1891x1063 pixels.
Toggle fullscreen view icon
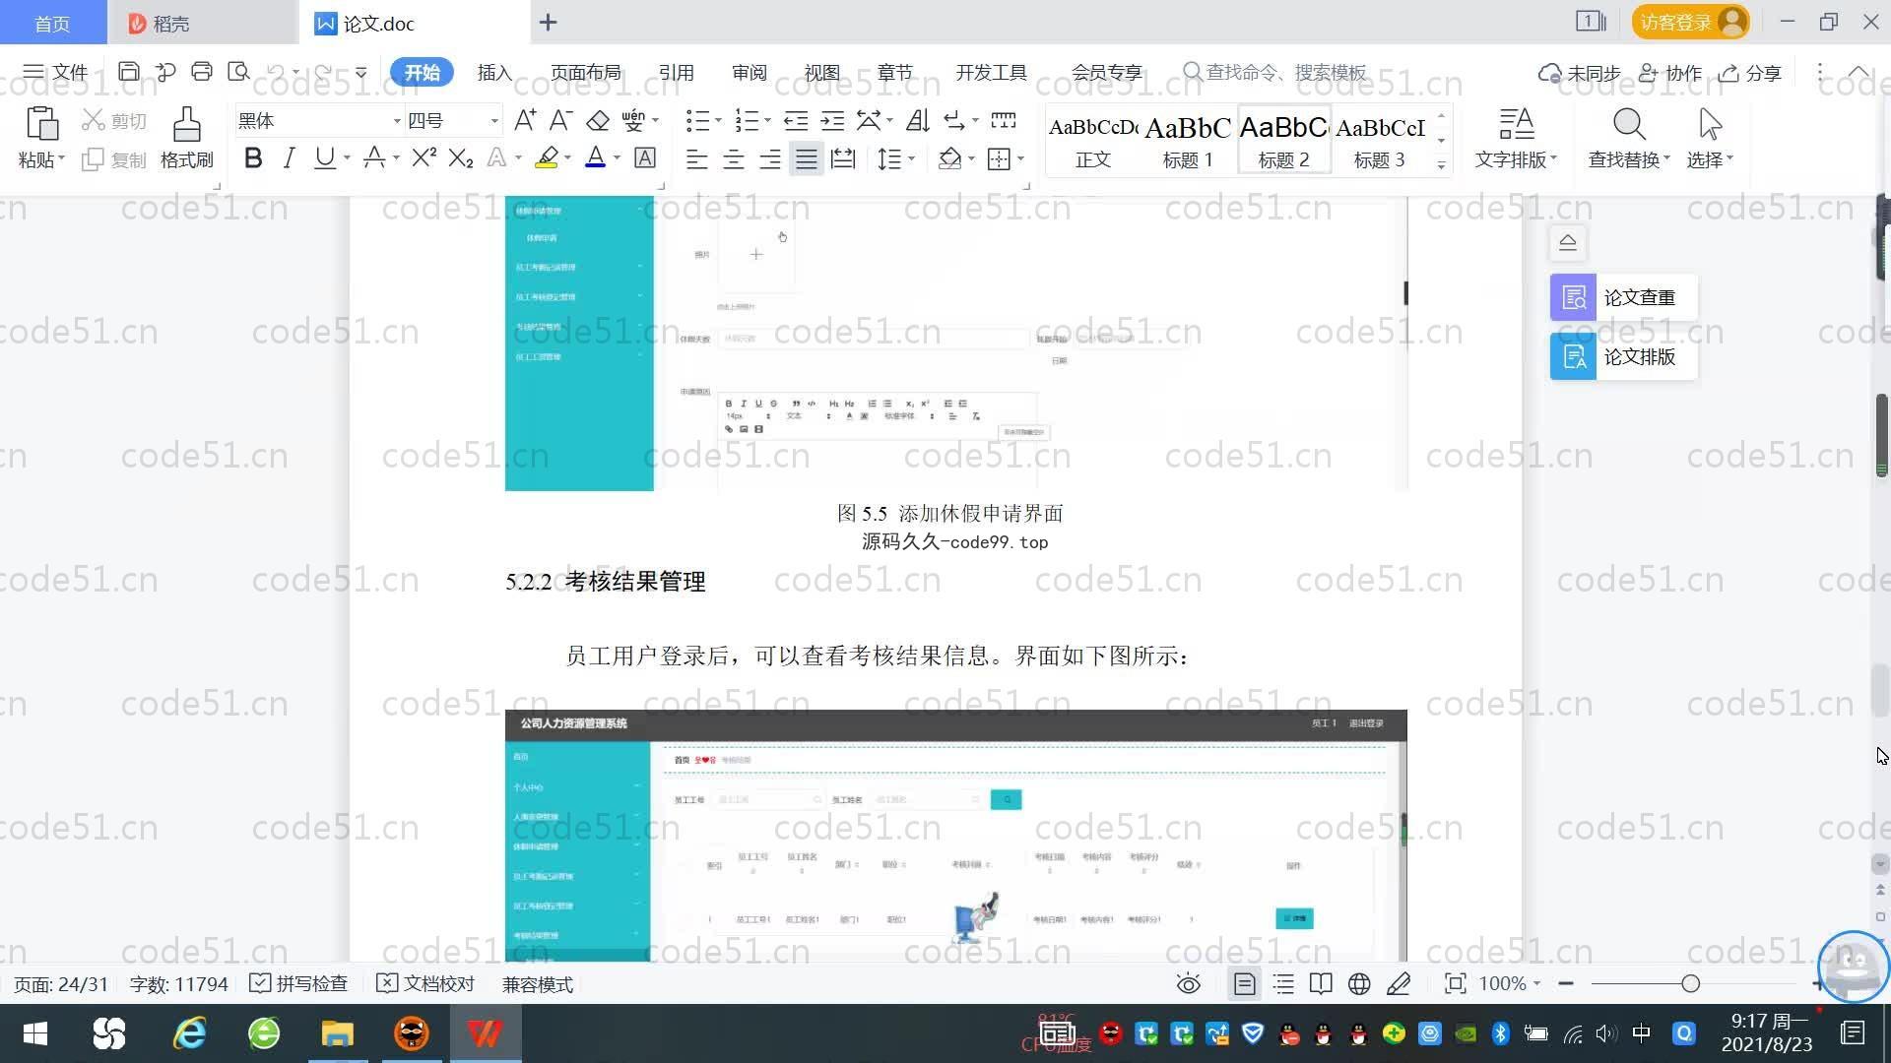pos(1455,984)
